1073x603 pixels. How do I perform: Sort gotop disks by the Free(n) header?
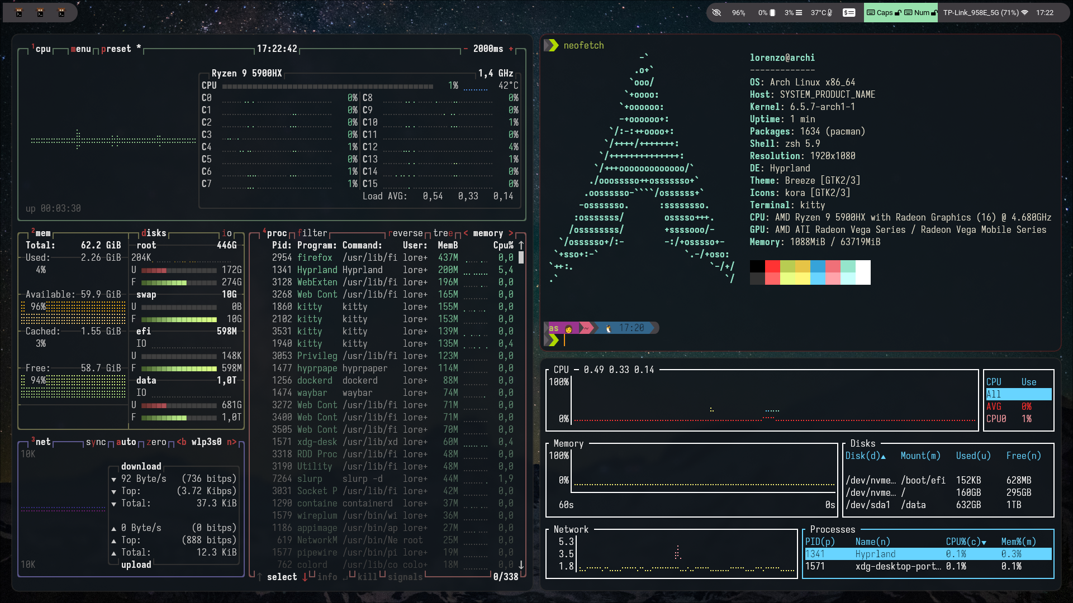tap(1023, 456)
